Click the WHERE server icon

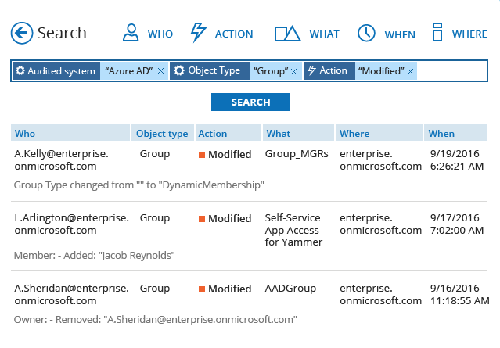tap(437, 32)
